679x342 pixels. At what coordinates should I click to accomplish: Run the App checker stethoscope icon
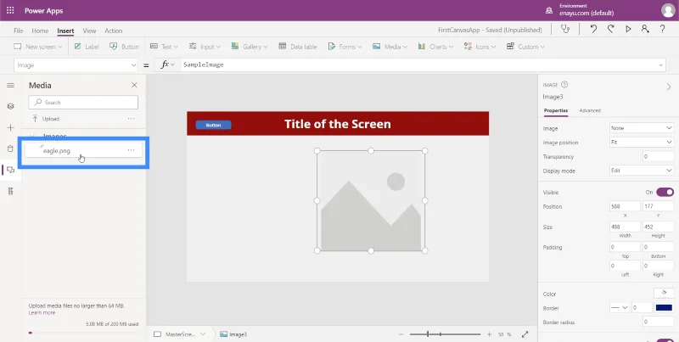pos(564,30)
